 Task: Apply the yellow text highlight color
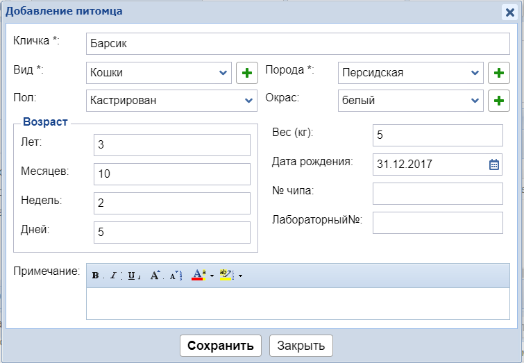click(x=226, y=276)
